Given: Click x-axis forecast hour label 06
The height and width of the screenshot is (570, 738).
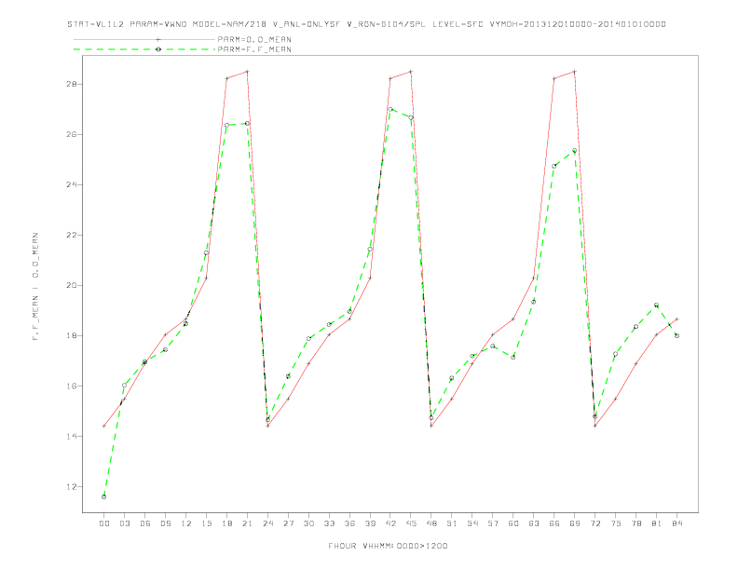Looking at the screenshot, I should [145, 523].
